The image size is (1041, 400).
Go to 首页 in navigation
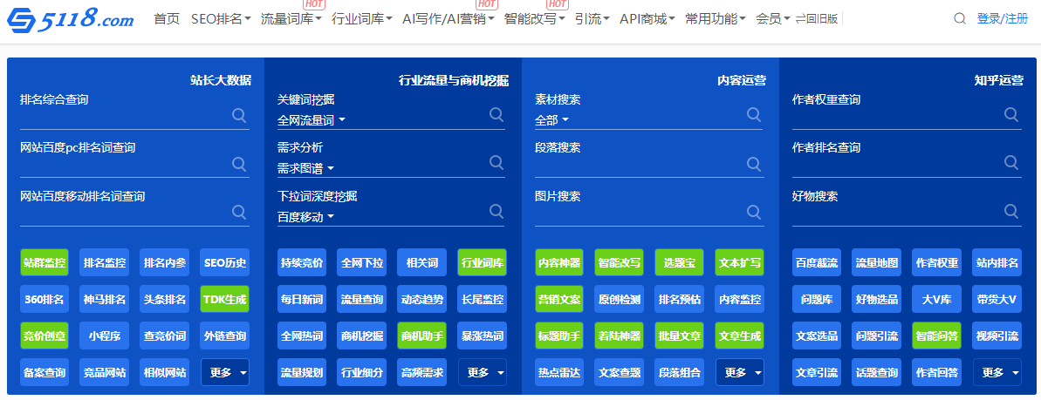click(x=167, y=19)
